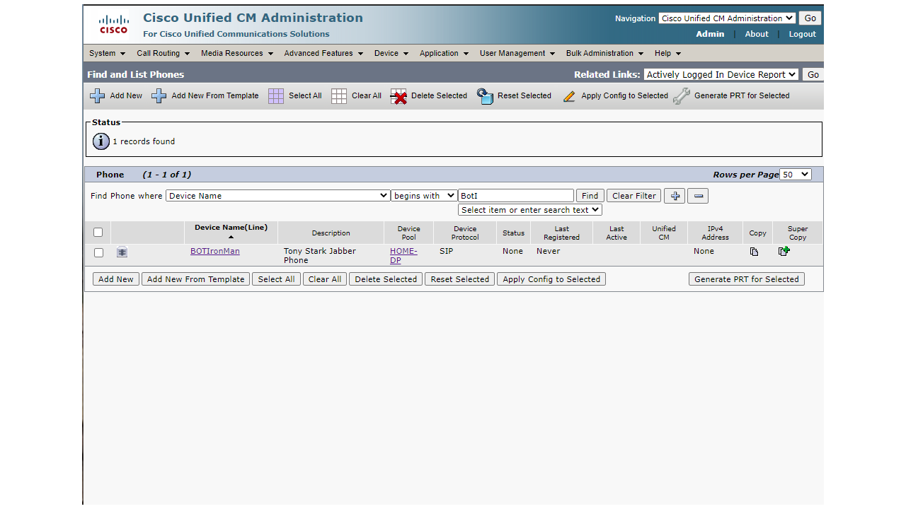Remove a search filter row with minus button
Screen dimensions: 906x509
(698, 196)
